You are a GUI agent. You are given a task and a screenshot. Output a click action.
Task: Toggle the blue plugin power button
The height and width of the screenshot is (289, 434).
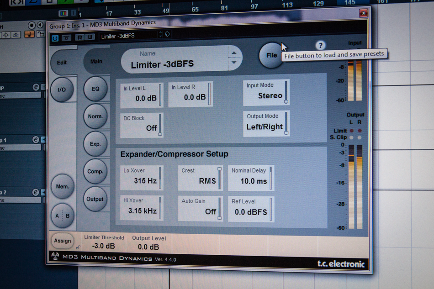[55, 38]
